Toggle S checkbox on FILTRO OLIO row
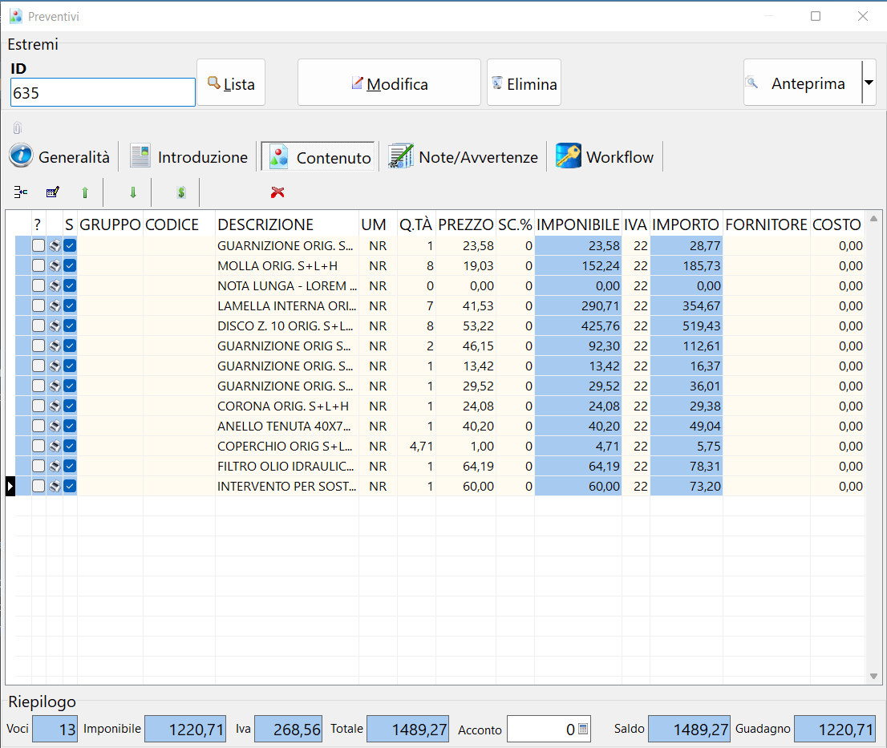The image size is (887, 748). pos(70,466)
